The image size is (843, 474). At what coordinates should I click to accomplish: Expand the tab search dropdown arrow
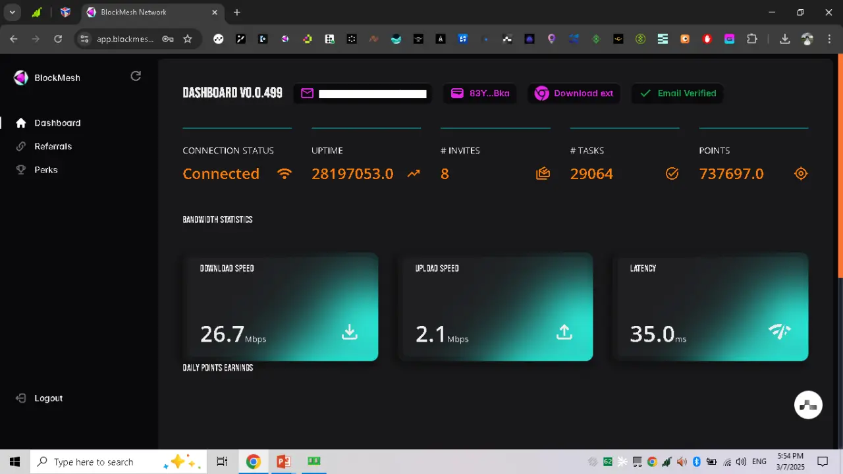(x=12, y=13)
